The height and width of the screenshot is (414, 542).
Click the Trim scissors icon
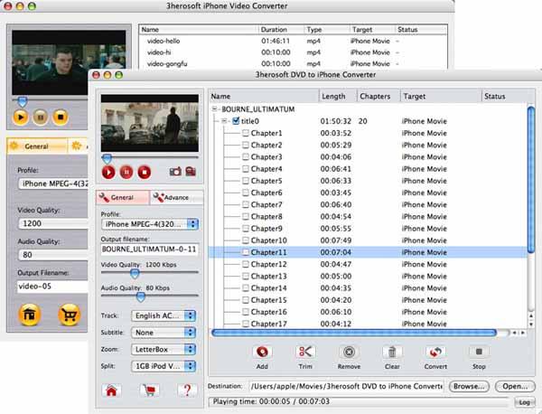click(x=305, y=353)
